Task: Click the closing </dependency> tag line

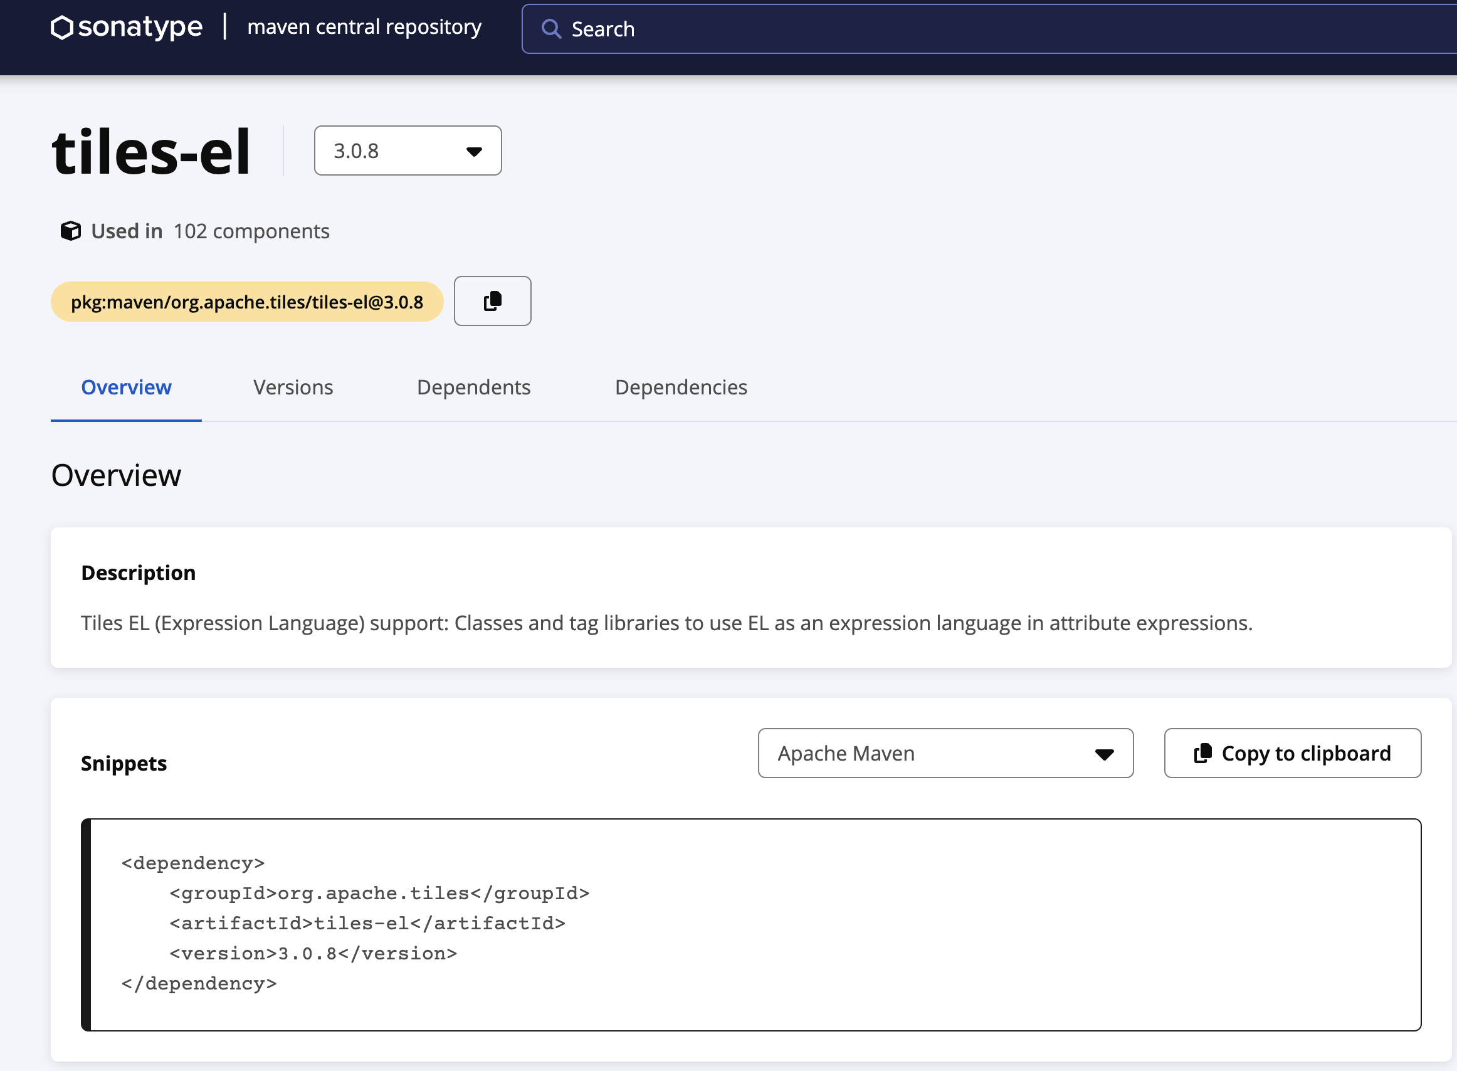Action: [199, 983]
